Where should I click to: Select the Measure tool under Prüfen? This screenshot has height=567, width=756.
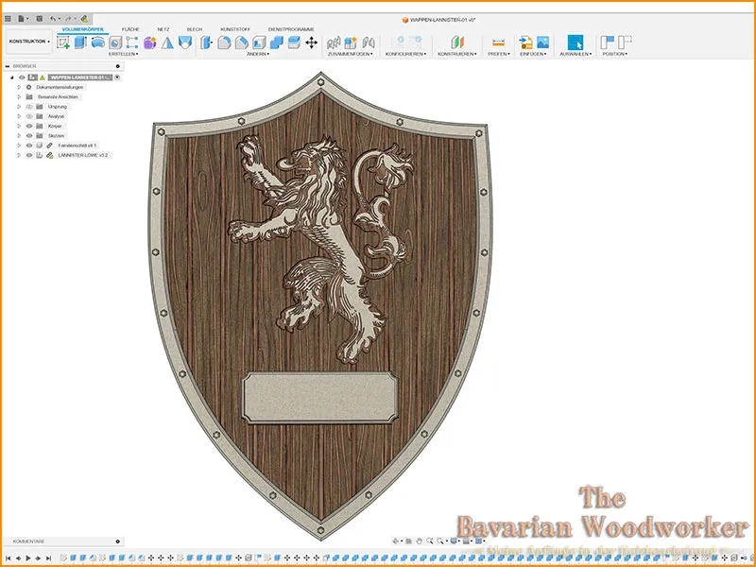[x=499, y=43]
